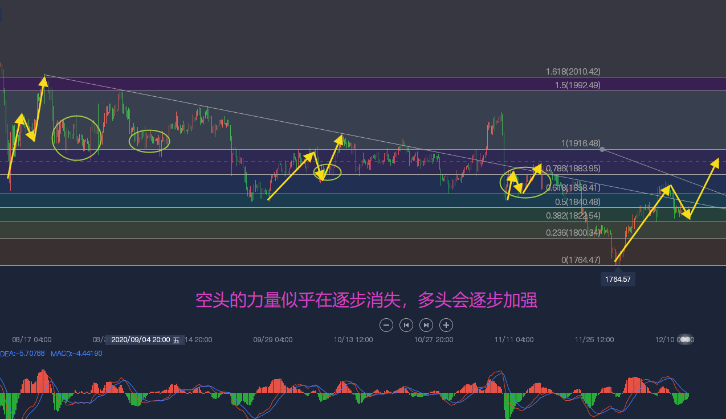Click the 11/11 04:00 time axis label

pyautogui.click(x=514, y=340)
